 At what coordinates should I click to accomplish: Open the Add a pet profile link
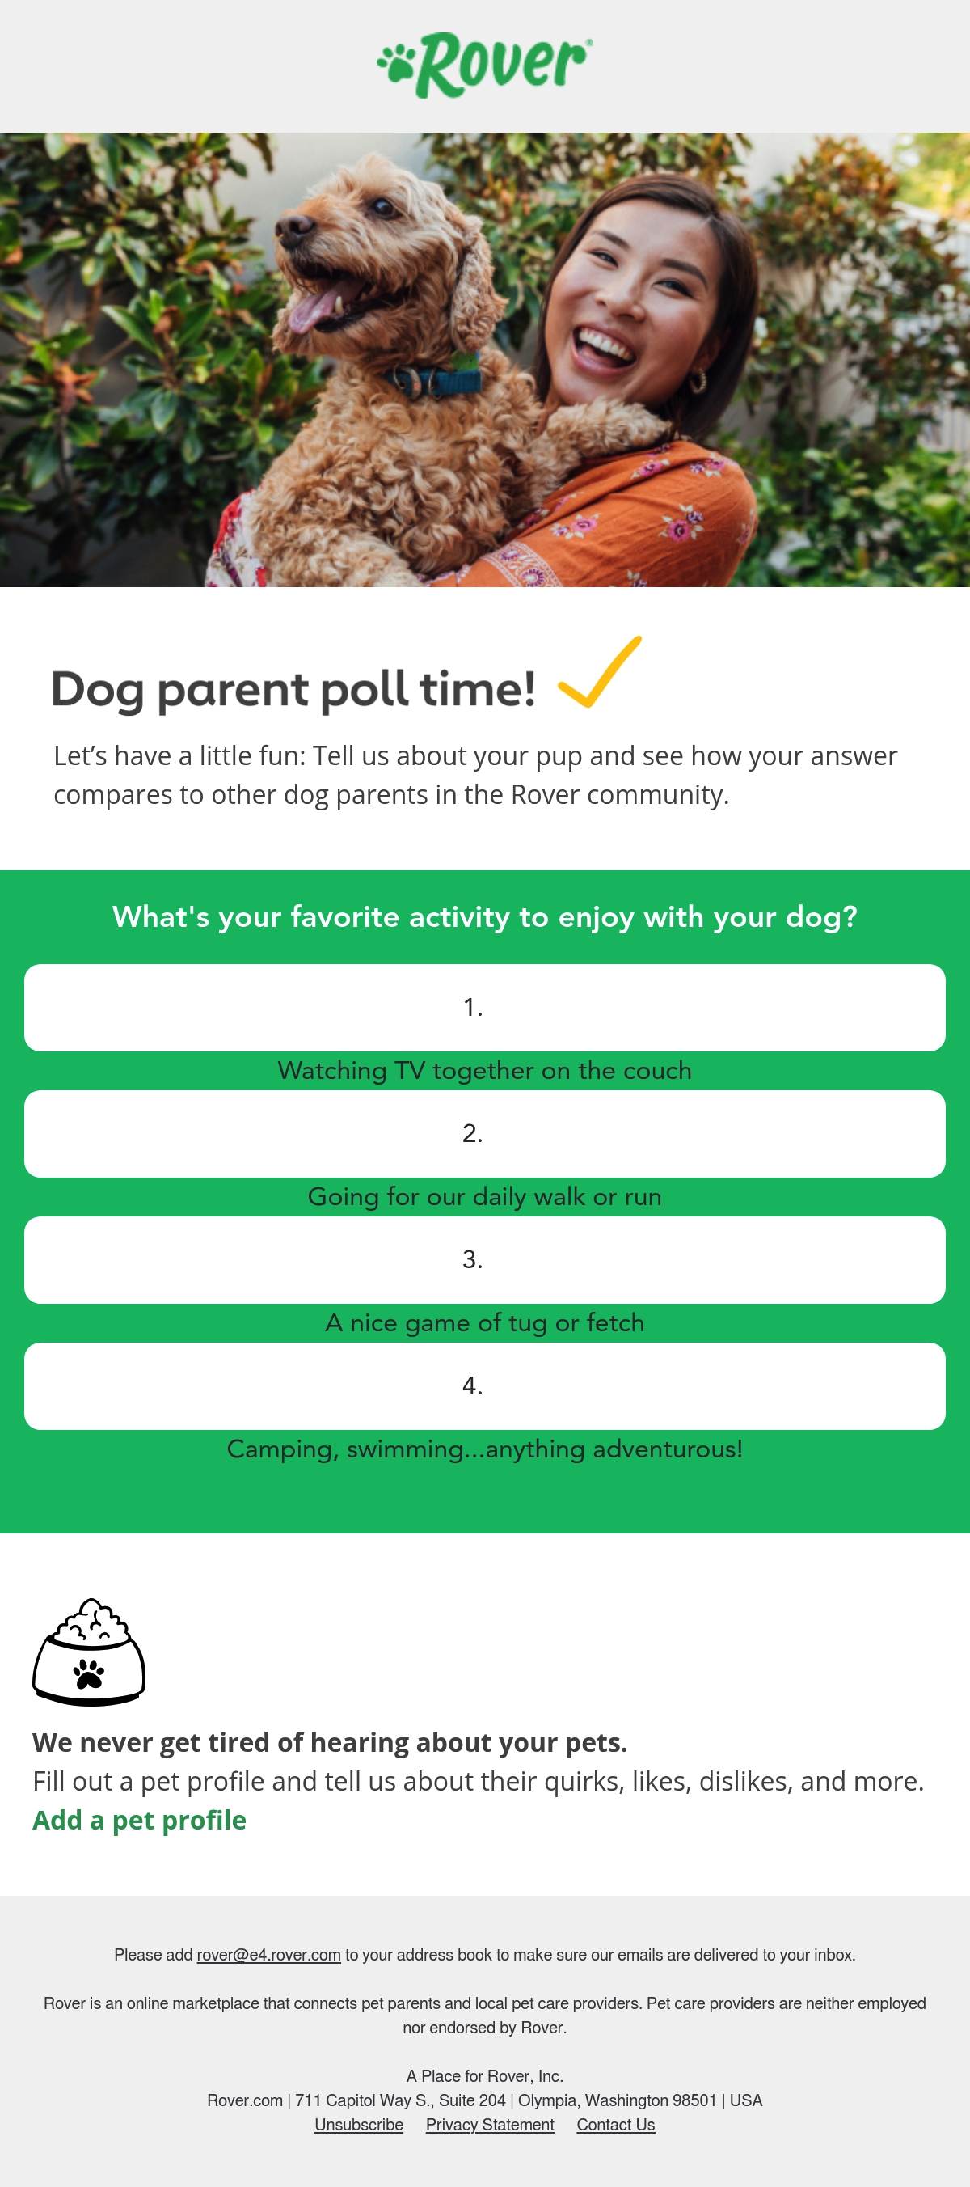tap(139, 1819)
